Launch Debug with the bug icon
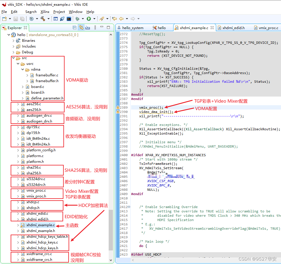Viewport: 281px width, 264px height. (x=77, y=19)
